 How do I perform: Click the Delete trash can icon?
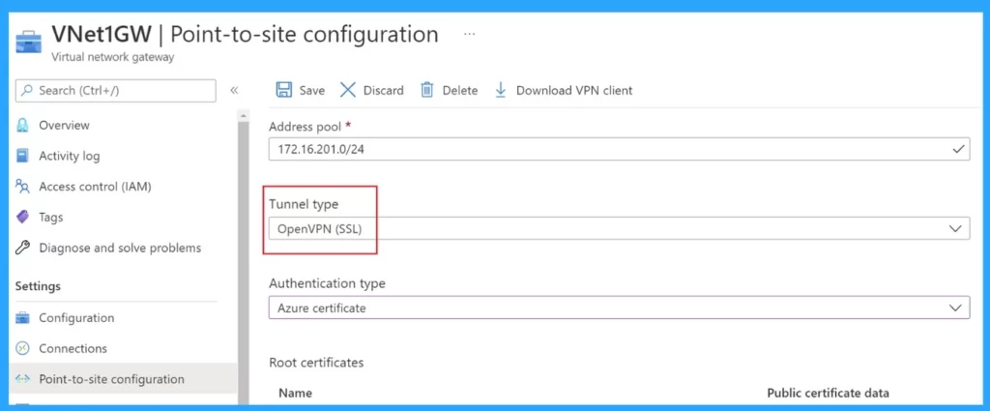[427, 90]
